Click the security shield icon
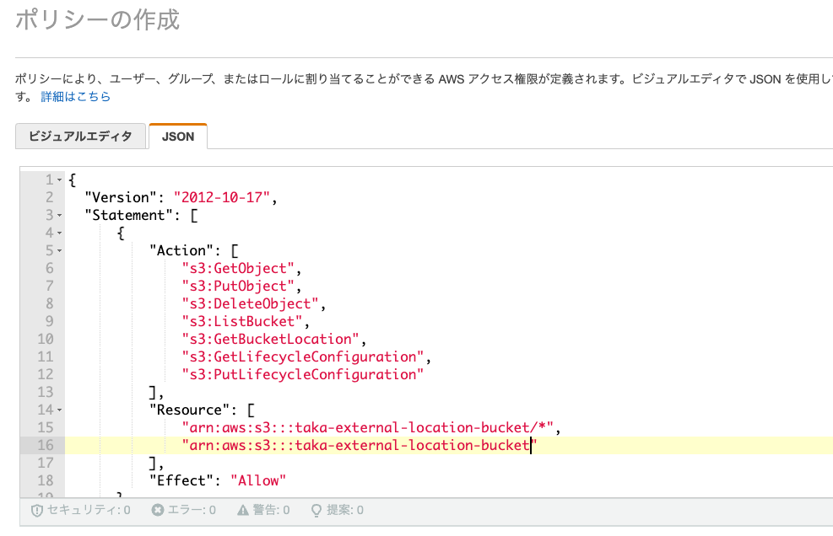This screenshot has height=536, width=833. (x=36, y=511)
